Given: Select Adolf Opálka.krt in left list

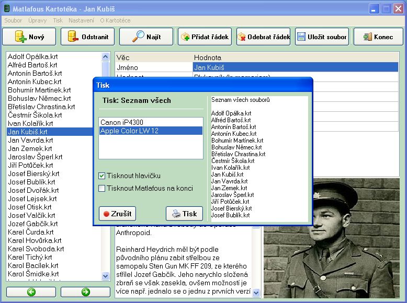Looking at the screenshot, I should [x=33, y=56].
